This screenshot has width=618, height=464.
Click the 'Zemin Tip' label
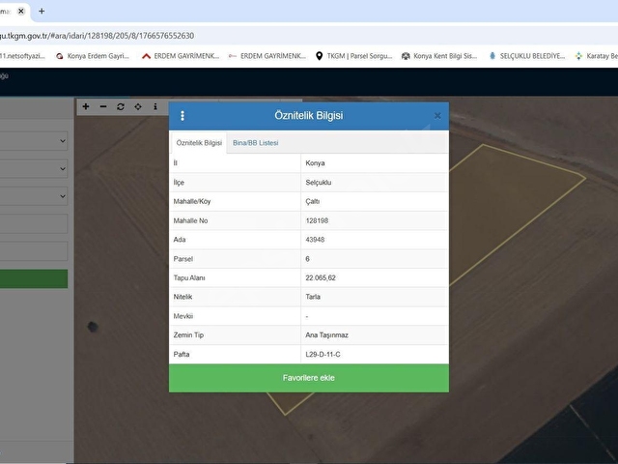point(188,335)
